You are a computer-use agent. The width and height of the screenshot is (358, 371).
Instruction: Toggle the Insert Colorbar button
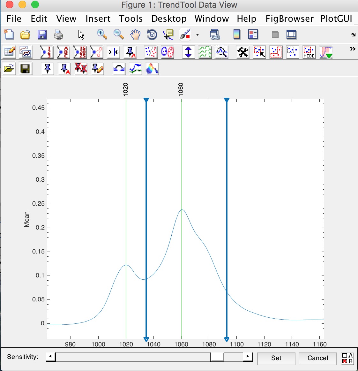click(x=237, y=34)
